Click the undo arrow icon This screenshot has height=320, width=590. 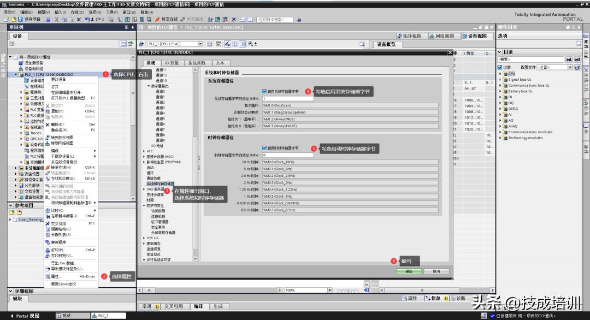coord(87,19)
